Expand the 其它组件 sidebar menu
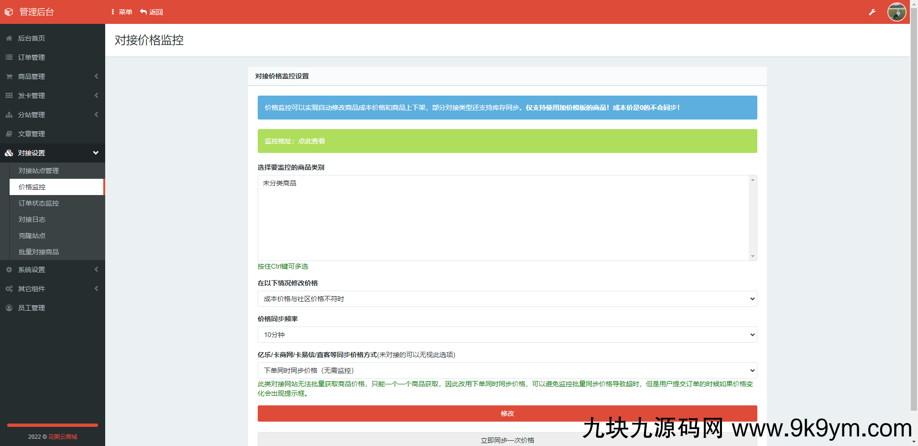 [52, 289]
